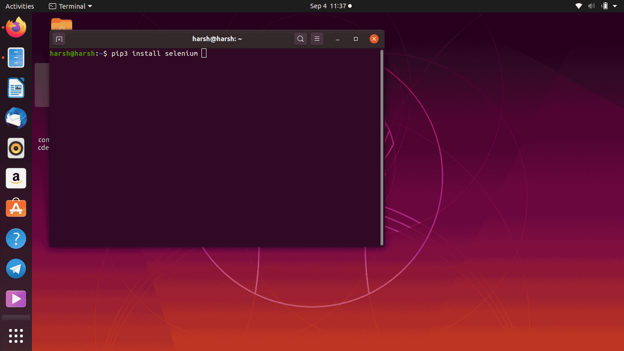
Task: Open LibreOffice Writer from dock
Action: point(16,88)
